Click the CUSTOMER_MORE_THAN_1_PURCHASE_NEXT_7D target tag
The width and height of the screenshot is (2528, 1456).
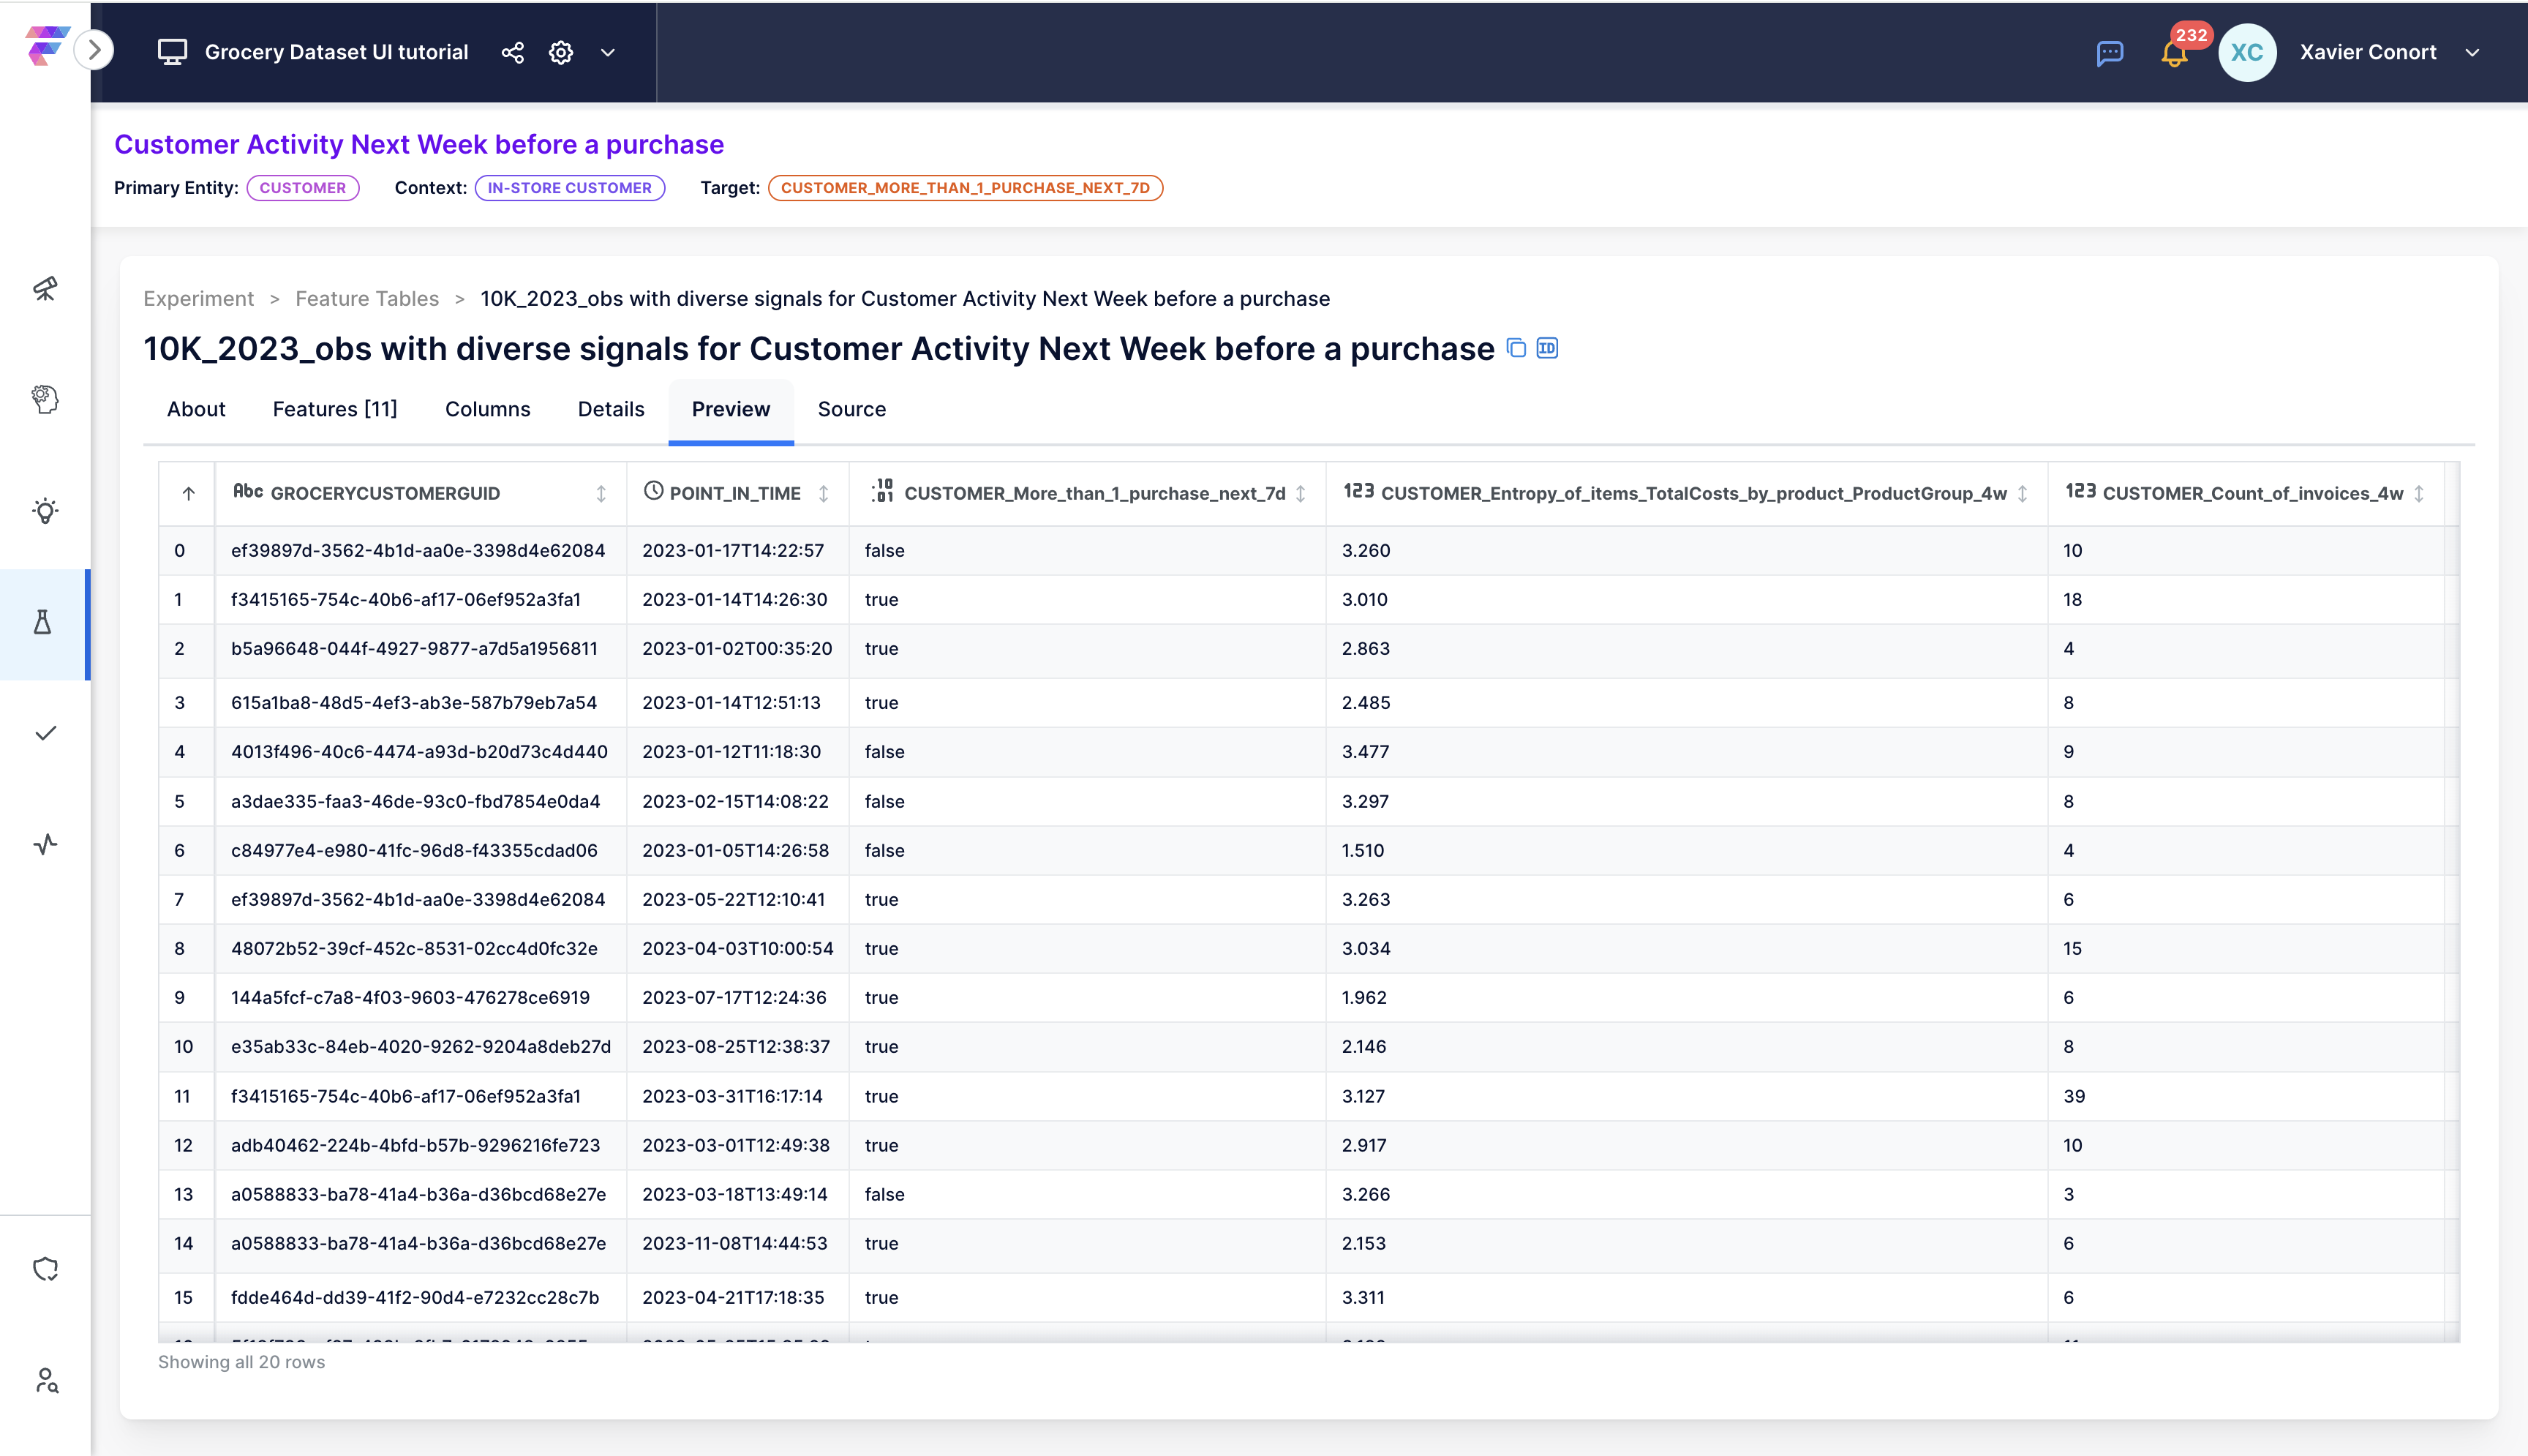click(966, 188)
